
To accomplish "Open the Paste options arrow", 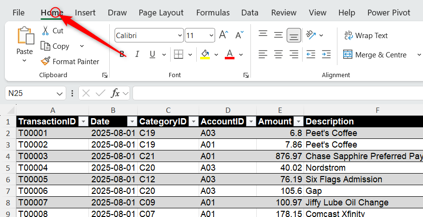I will pos(24,61).
